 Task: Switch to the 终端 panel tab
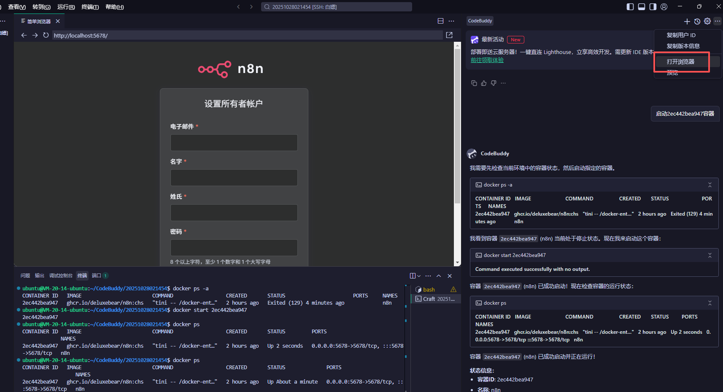point(82,276)
